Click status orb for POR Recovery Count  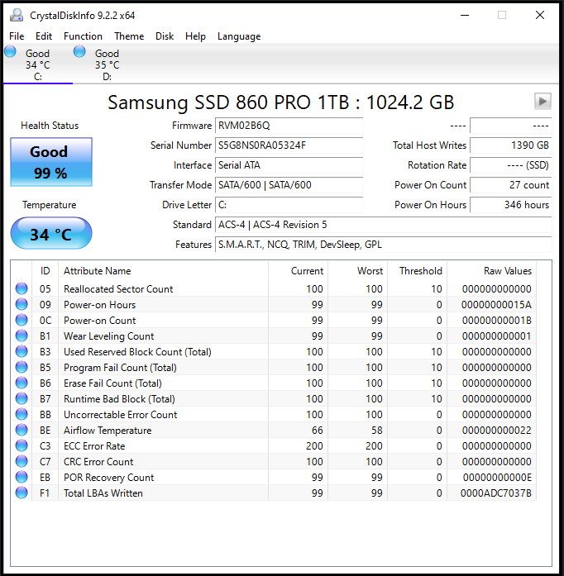tap(22, 477)
